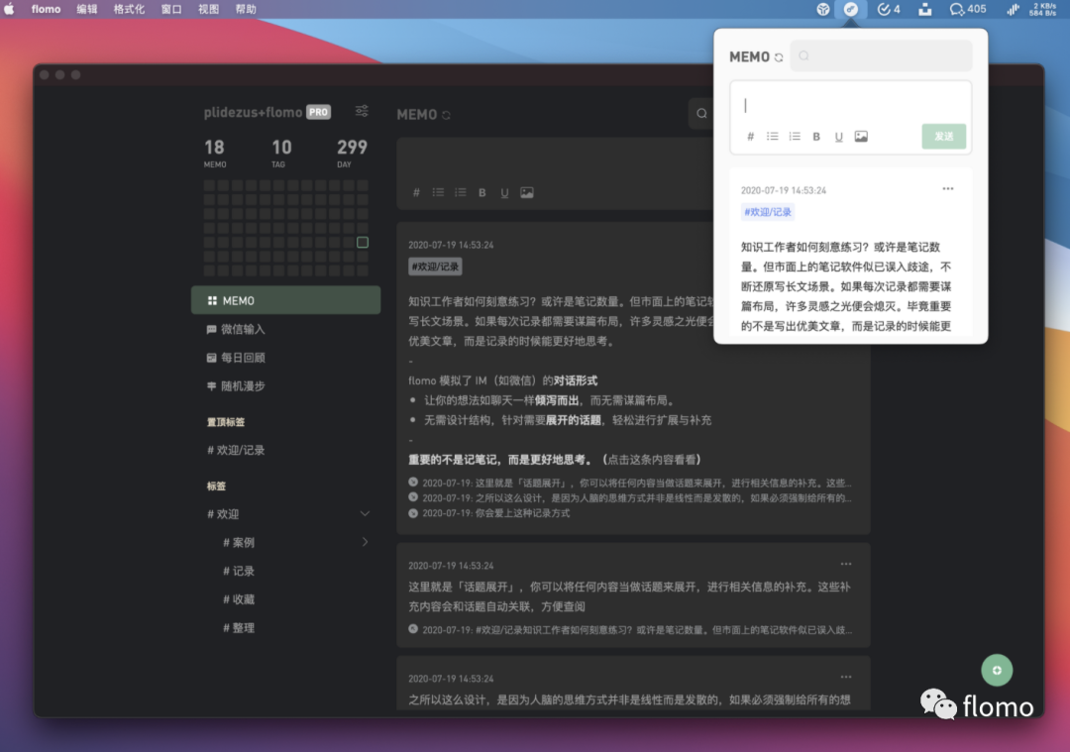Image resolution: width=1070 pixels, height=752 pixels.
Task: Apply underline in the popup memo editor
Action: tap(839, 137)
